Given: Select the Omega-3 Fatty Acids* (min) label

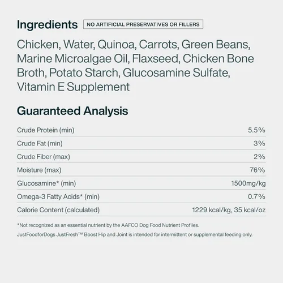Looking at the screenshot, I should click(x=58, y=197).
